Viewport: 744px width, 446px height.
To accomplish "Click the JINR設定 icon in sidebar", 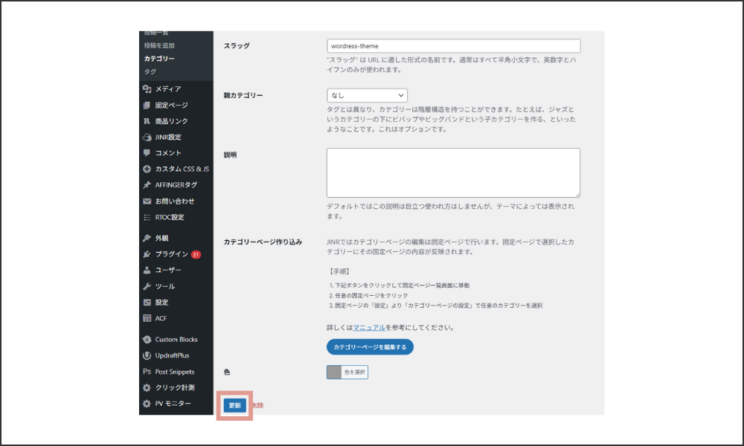I will (147, 138).
